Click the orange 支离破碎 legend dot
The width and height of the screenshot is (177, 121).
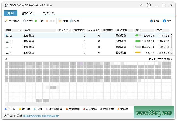coord(67,109)
